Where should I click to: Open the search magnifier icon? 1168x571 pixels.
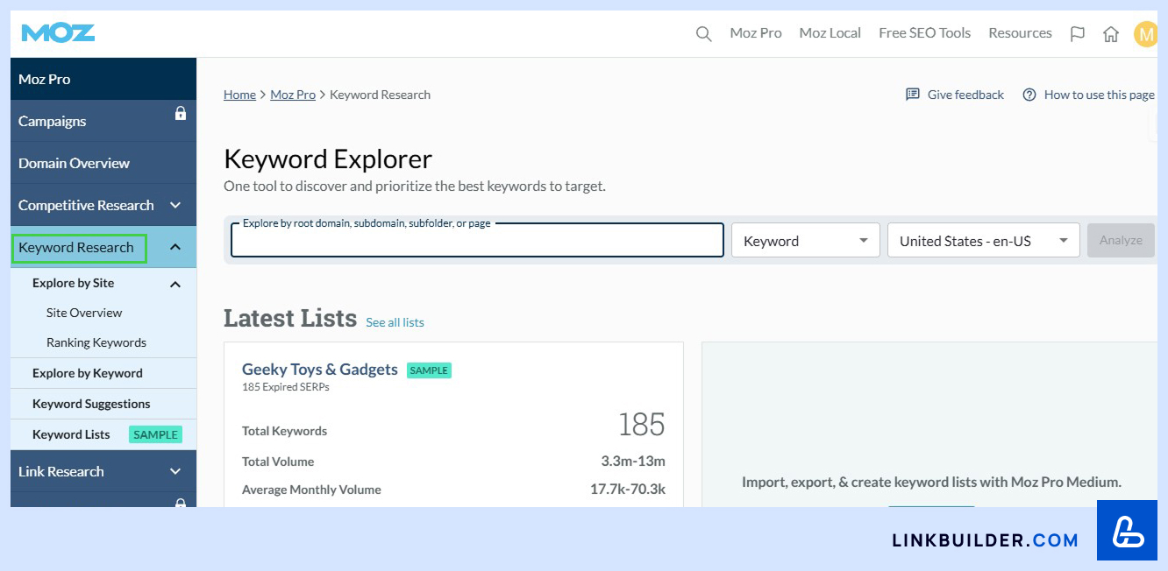click(703, 34)
